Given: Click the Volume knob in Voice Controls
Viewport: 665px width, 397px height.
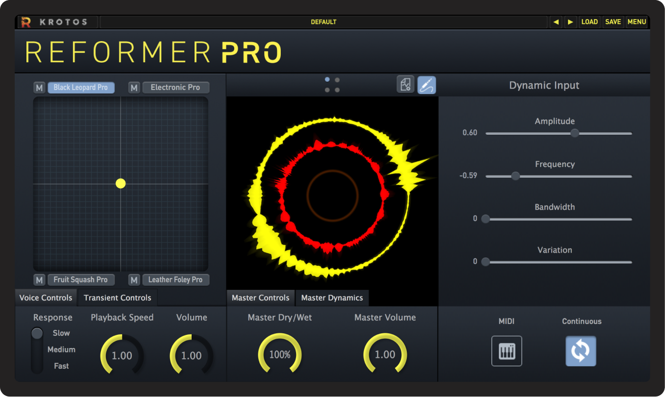Looking at the screenshot, I should (x=192, y=356).
